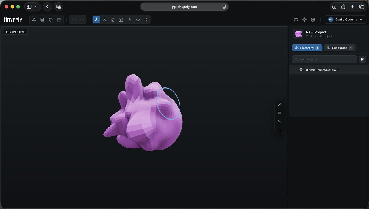Click the reader icon in the address bar
This screenshot has height=209, width=369.
pyautogui.click(x=224, y=7)
